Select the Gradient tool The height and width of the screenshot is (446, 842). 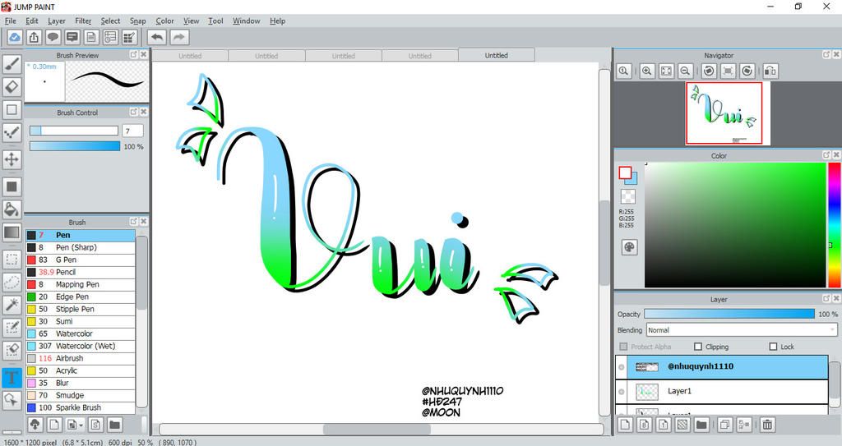point(12,232)
